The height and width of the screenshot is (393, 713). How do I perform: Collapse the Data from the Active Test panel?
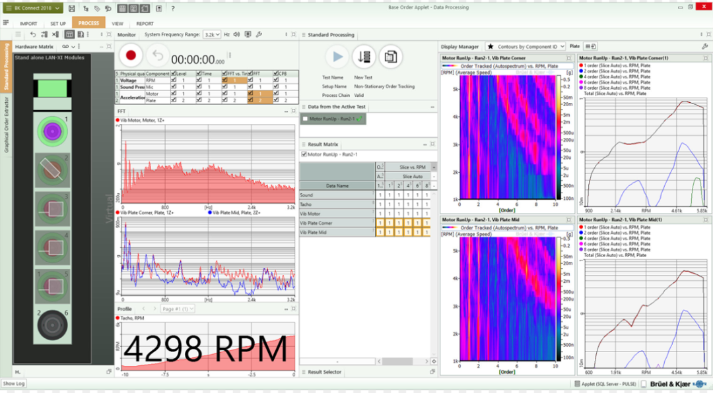click(x=432, y=107)
